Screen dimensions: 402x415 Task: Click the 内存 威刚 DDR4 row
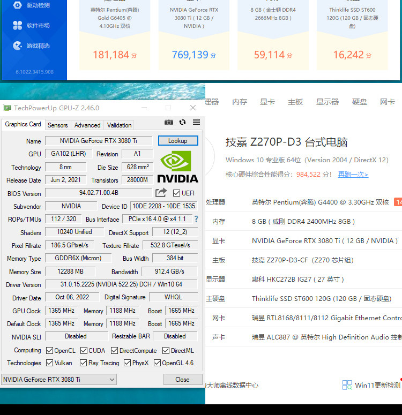304,222
